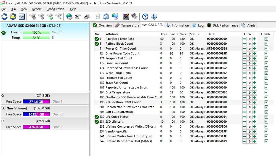The height and width of the screenshot is (156, 276).
Task: Select the S.M.A.R.T. tab
Action: click(x=152, y=25)
